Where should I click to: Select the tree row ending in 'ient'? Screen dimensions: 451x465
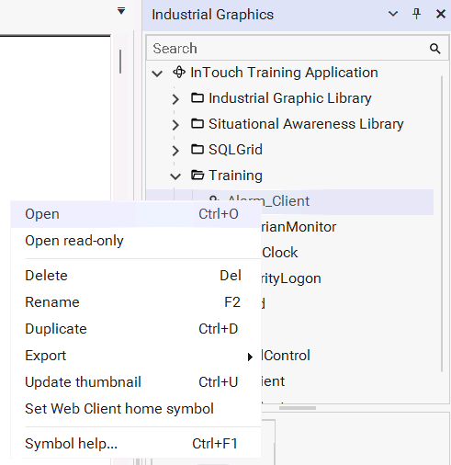273,381
